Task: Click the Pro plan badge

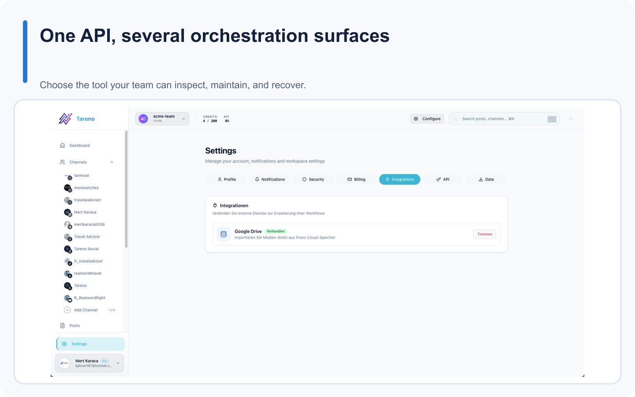Action: pyautogui.click(x=105, y=361)
